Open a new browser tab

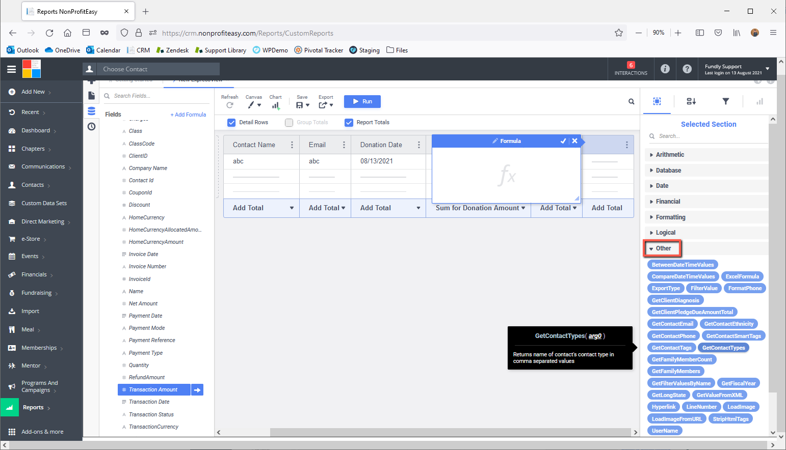coord(146,11)
